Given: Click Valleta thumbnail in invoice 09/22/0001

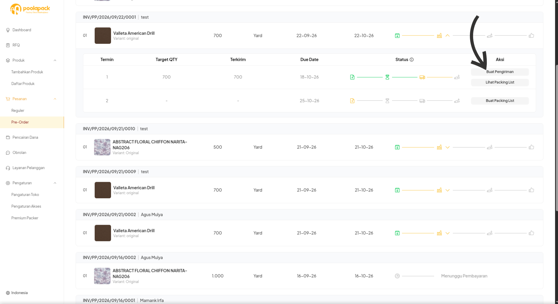Looking at the screenshot, I should (x=103, y=36).
